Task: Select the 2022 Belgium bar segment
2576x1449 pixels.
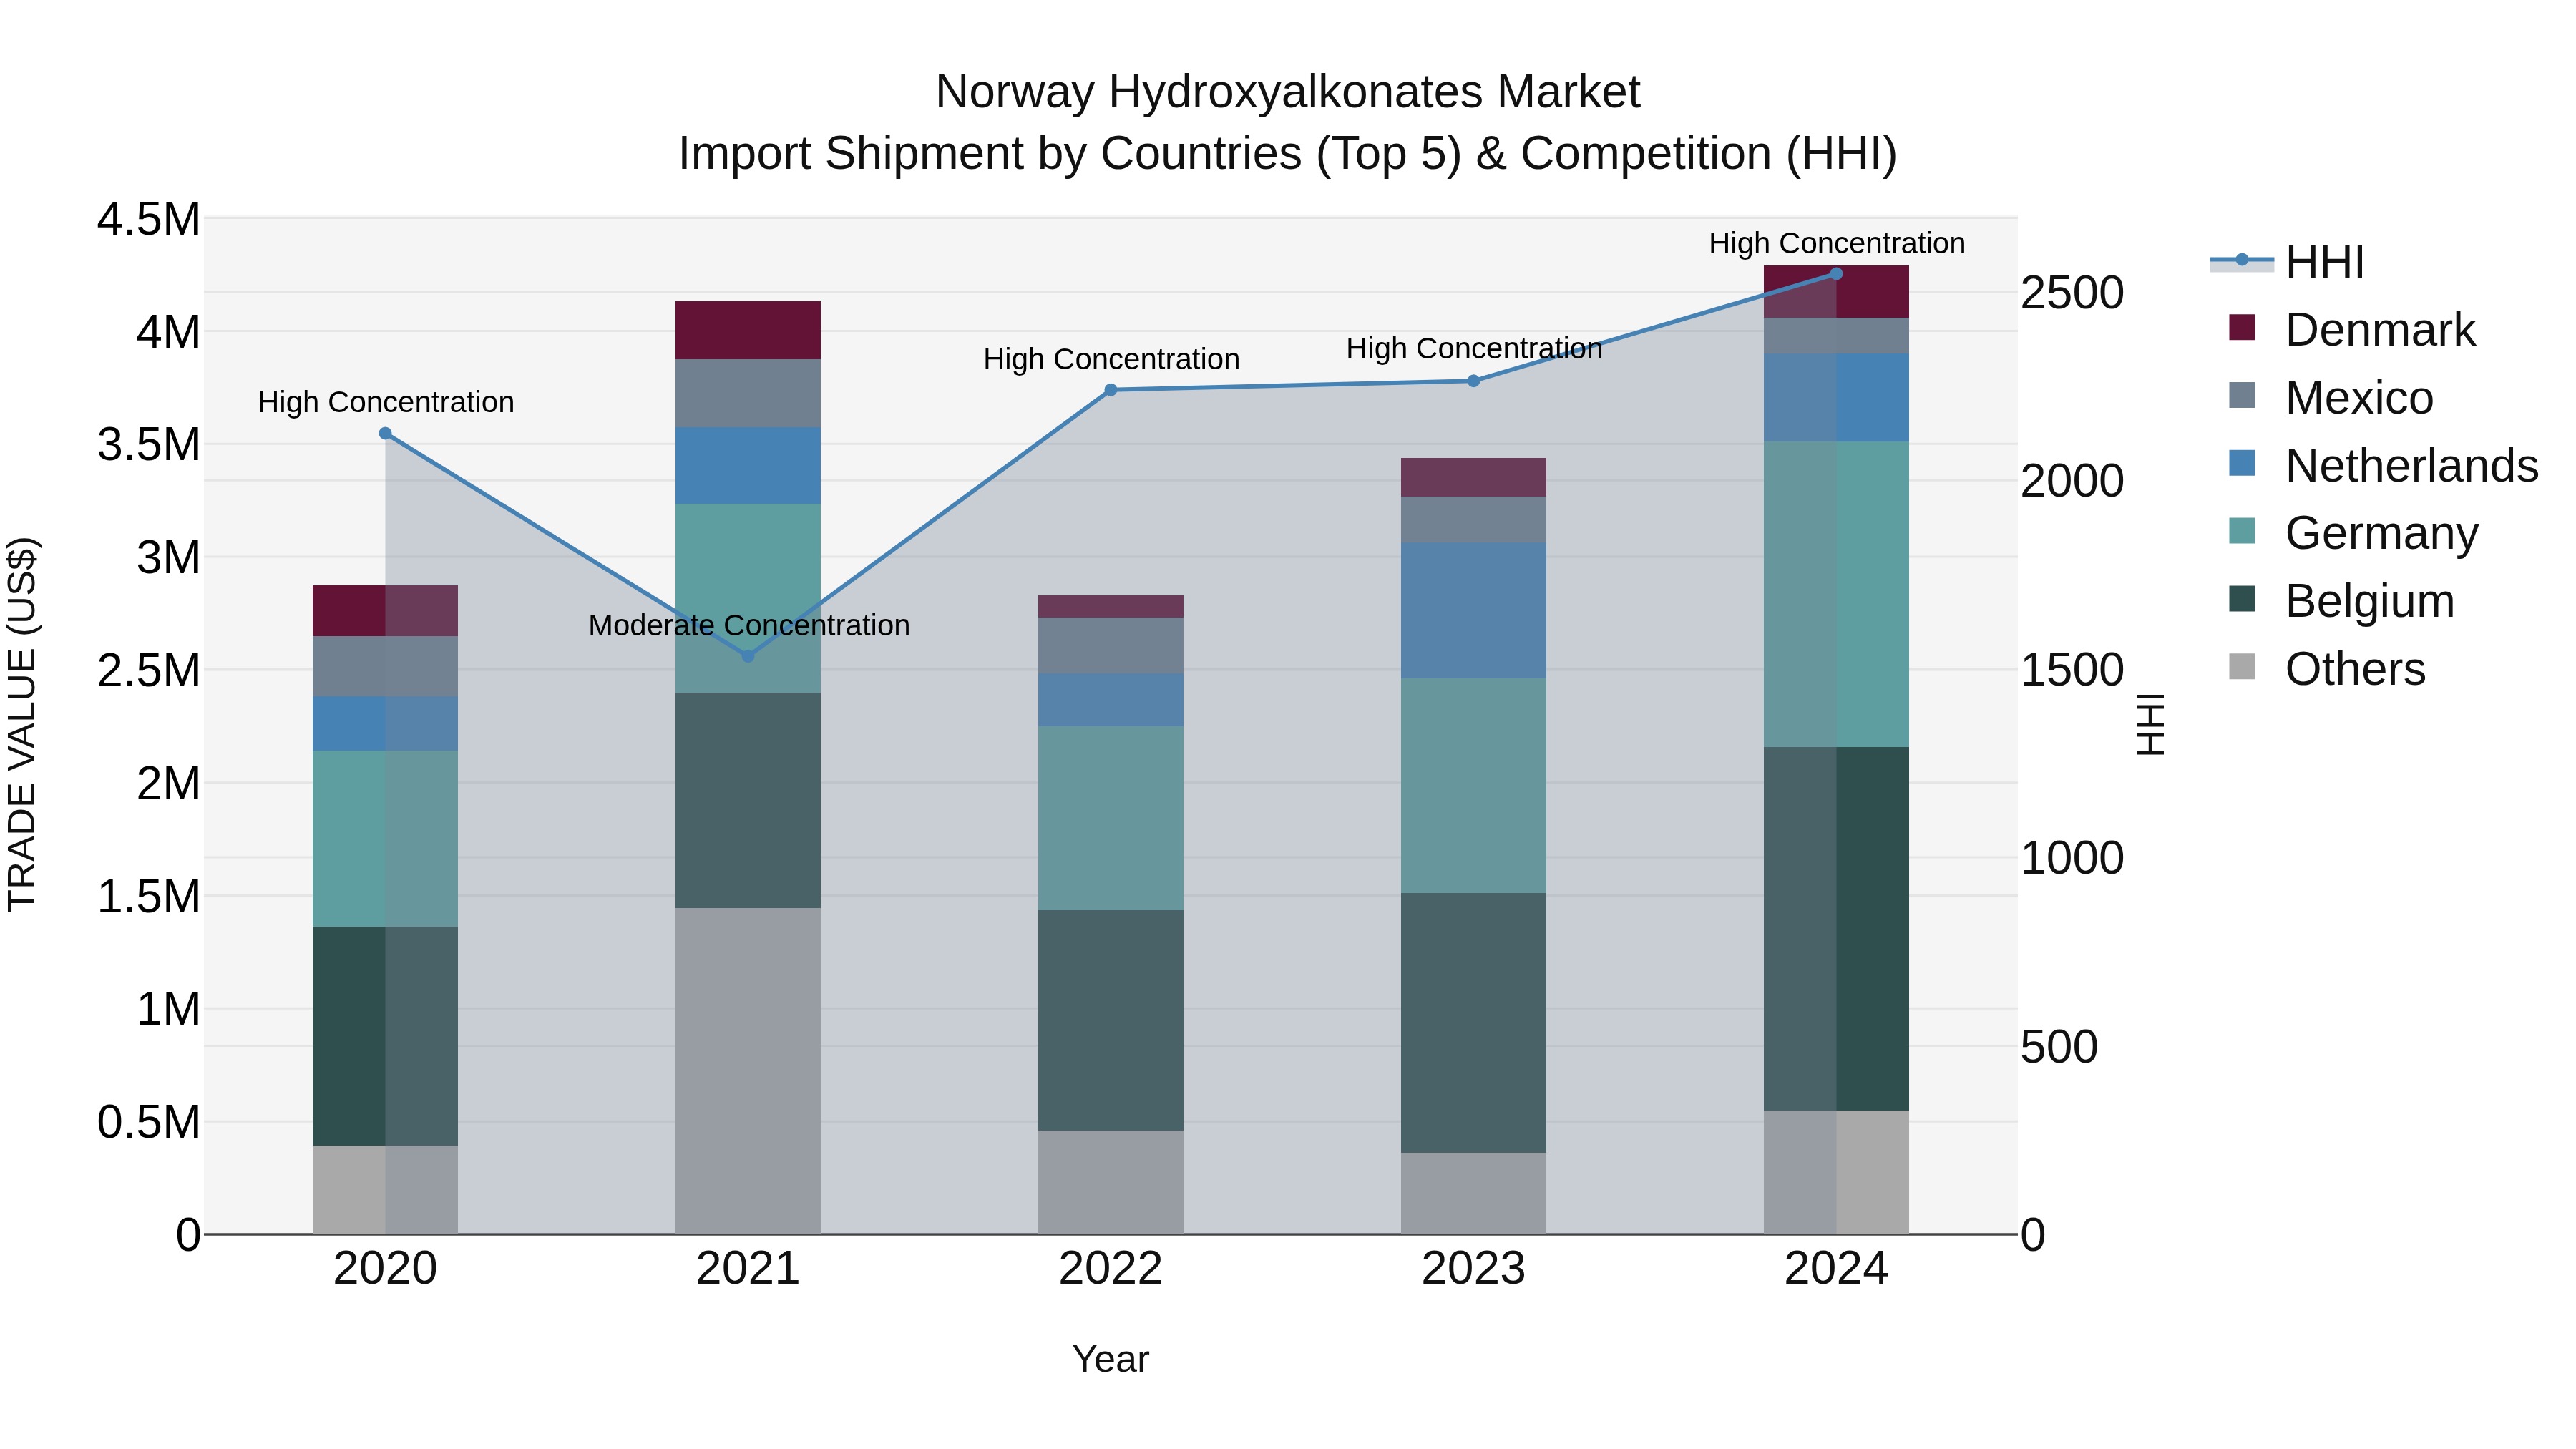Action: [1110, 1021]
